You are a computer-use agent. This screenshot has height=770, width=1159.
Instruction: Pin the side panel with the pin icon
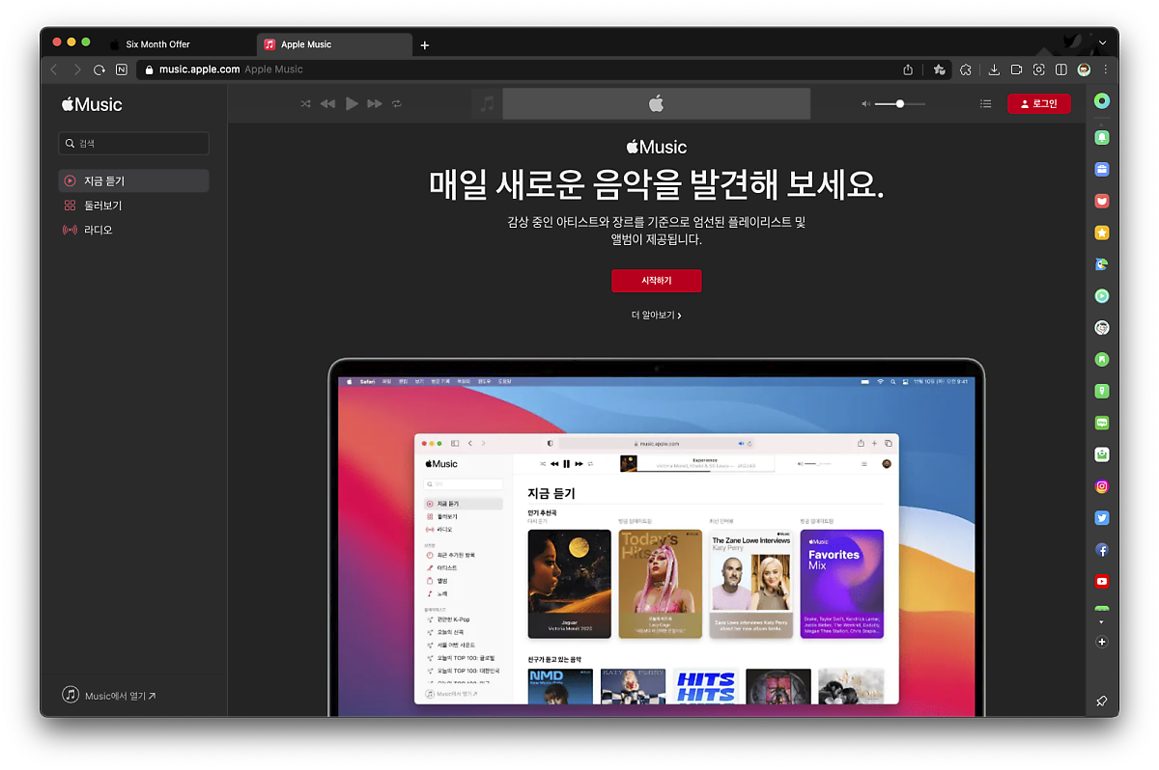1102,701
